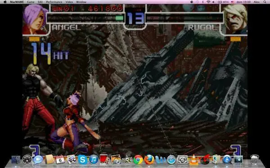
Task: Click the dom 19:00 clock
Action: (x=243, y=2)
